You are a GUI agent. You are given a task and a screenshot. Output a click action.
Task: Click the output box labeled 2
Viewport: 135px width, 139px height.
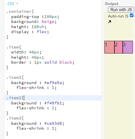pos(119,47)
